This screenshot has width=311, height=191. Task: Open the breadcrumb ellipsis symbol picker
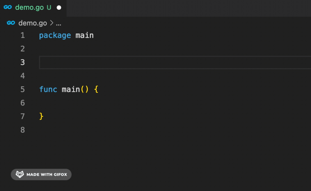58,24
